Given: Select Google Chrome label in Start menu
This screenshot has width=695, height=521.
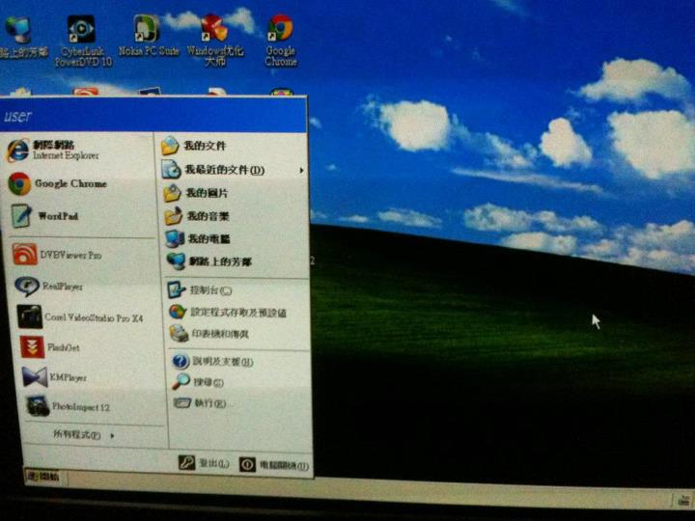Looking at the screenshot, I should (x=70, y=183).
